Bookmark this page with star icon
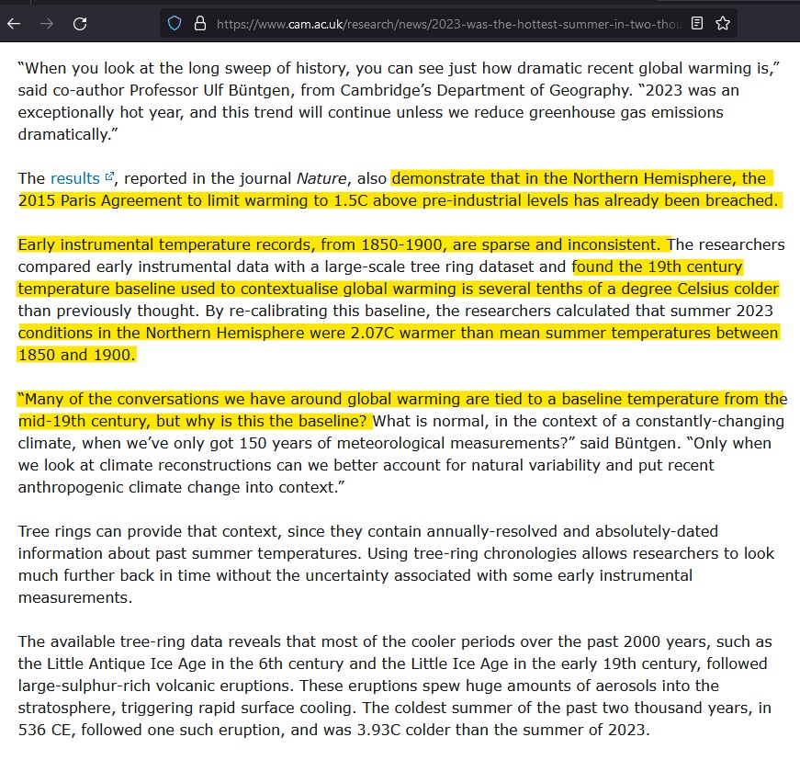800x760 pixels. point(723,24)
